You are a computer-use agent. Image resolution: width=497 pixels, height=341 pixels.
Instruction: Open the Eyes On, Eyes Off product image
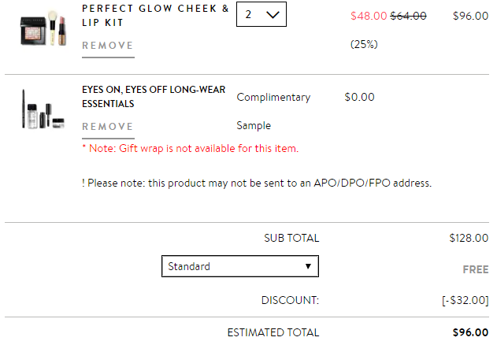tap(43, 109)
